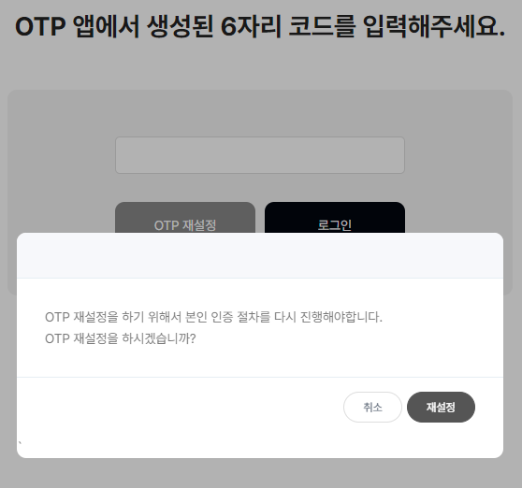Screen dimensions: 522x488
Task: Click the word 'OTP' at heading start
Action: tap(40, 26)
